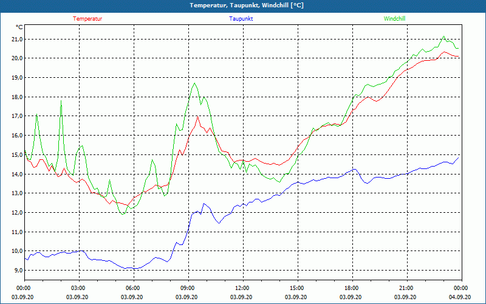
Task: Click the 15:00 time axis label
Action: [x=298, y=288]
